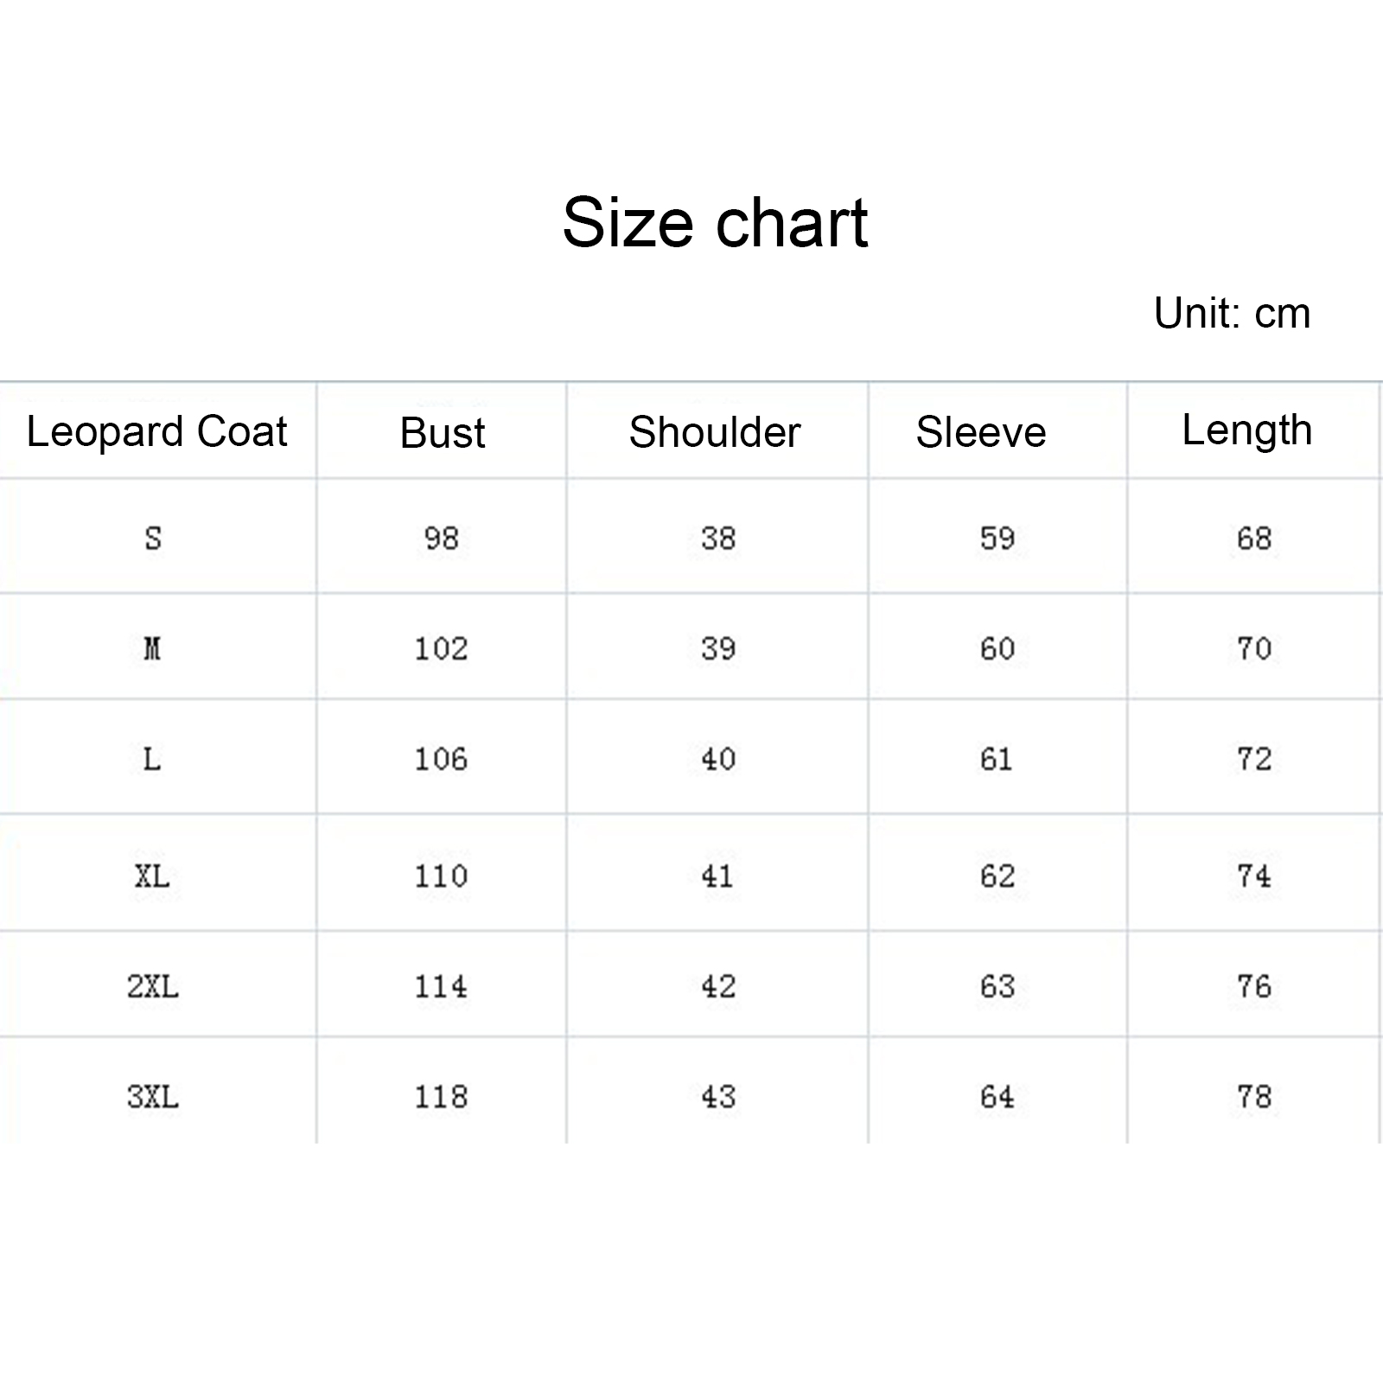
Task: Select the Unit: cm label
Action: 1232,313
